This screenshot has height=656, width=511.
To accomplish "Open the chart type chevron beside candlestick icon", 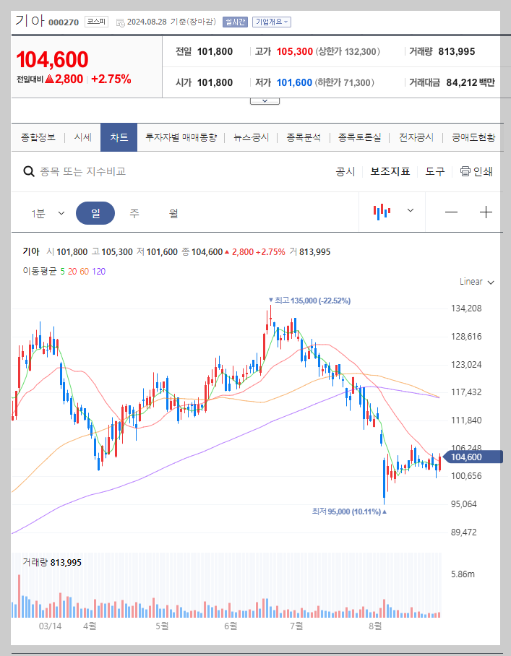I will [408, 212].
